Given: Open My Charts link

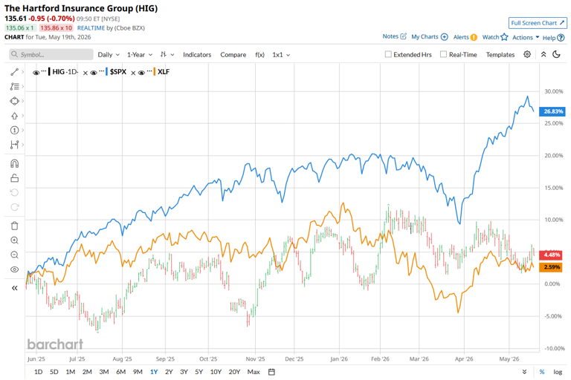Looking at the screenshot, I should point(429,36).
